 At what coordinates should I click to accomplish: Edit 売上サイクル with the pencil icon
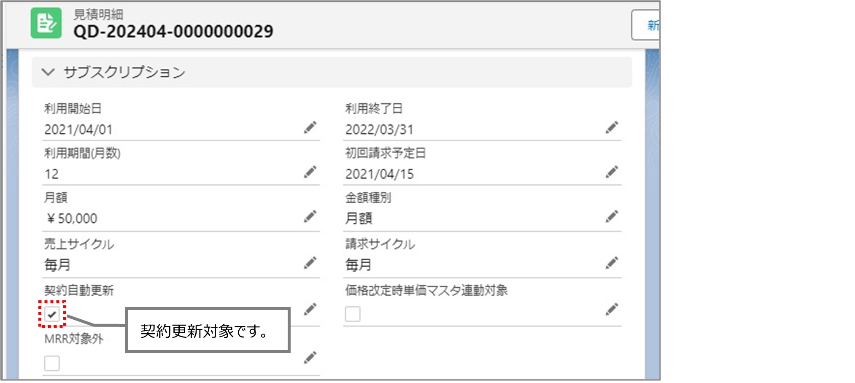pos(311,262)
